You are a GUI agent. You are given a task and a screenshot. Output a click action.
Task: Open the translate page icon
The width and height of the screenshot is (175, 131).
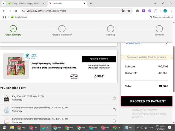pos(123,11)
